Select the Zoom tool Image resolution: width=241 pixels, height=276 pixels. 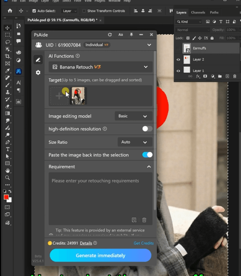(x=7, y=178)
